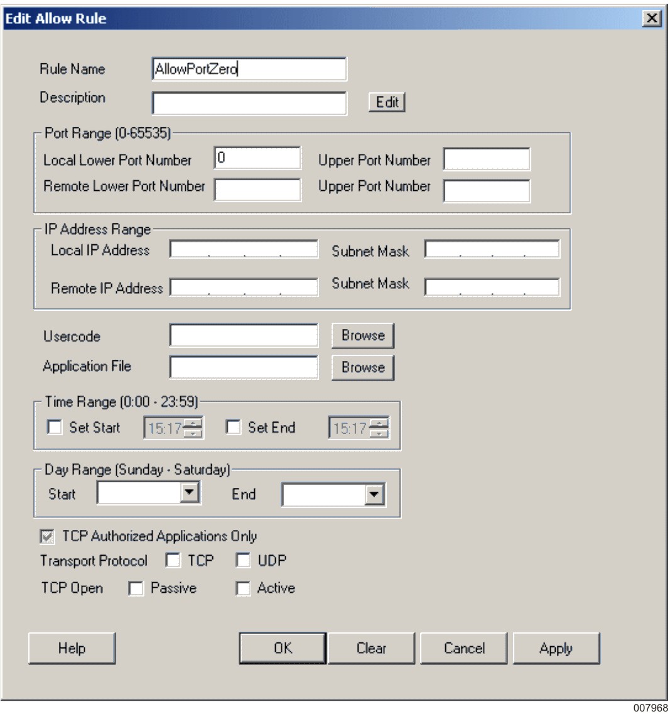Image resolution: width=670 pixels, height=714 pixels.
Task: Browse for an Application File
Action: pyautogui.click(x=362, y=368)
